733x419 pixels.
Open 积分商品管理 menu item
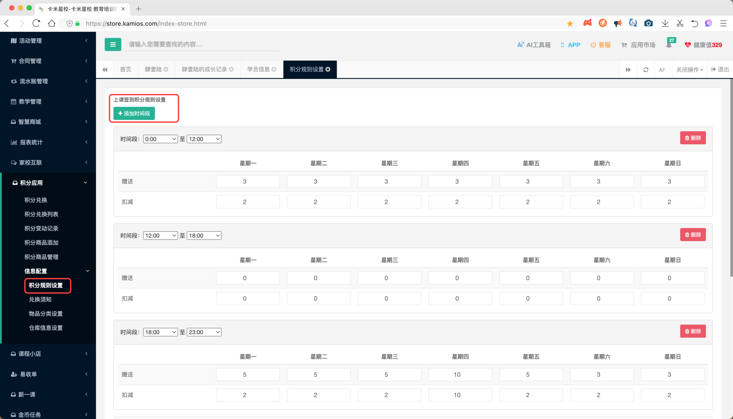pyautogui.click(x=42, y=257)
